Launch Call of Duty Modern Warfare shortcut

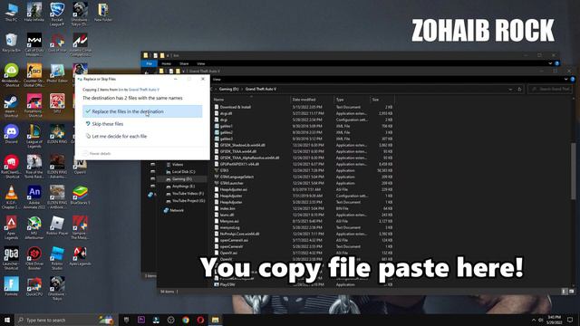(x=34, y=44)
